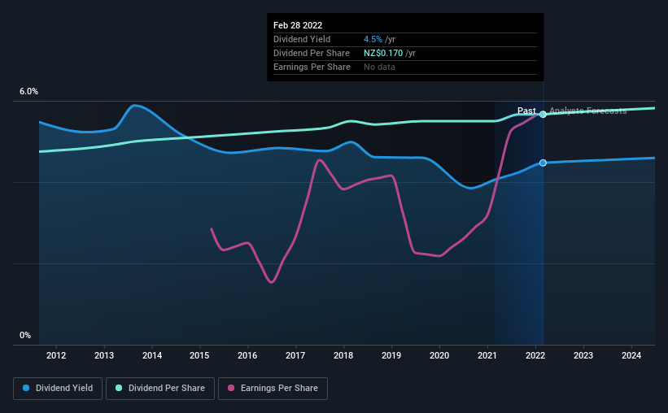This screenshot has width=668, height=413.
Task: Click the 'Analysts Forecasts' chart label
Action: 588,111
